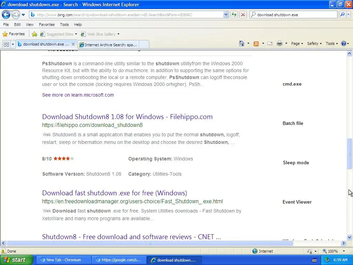Switch to https://google.com taskbar window

tap(119, 260)
